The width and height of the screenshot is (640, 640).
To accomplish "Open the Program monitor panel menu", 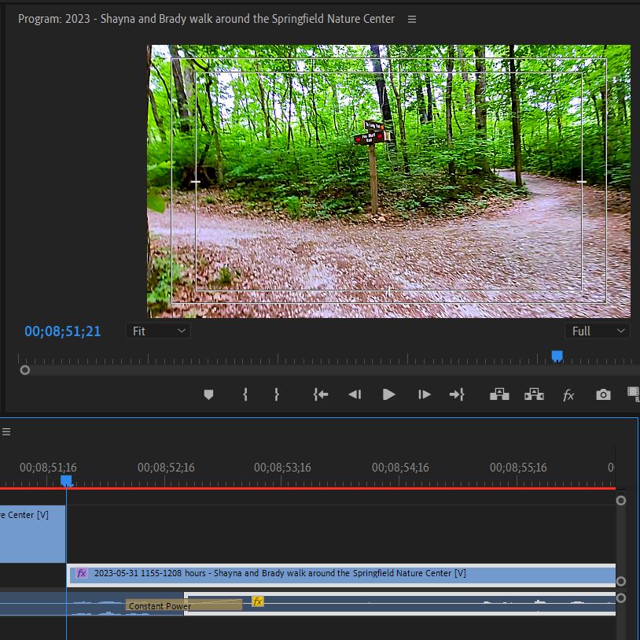I will [x=412, y=19].
